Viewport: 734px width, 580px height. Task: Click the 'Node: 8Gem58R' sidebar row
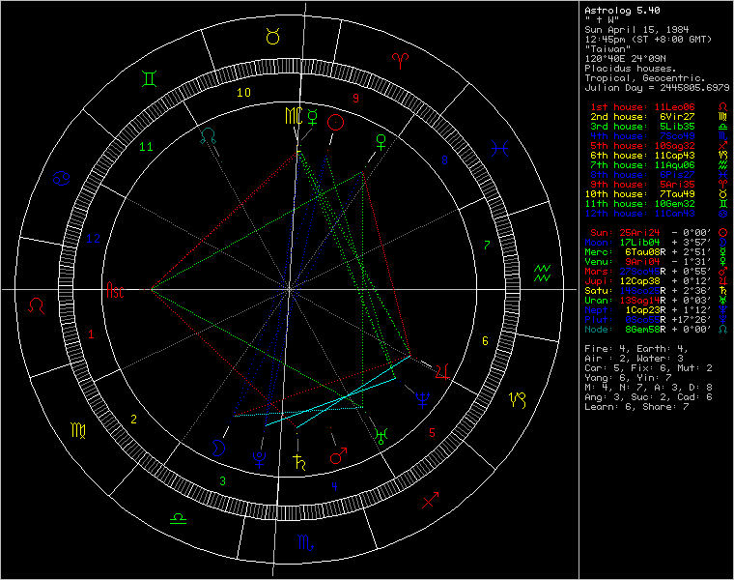(x=656, y=330)
